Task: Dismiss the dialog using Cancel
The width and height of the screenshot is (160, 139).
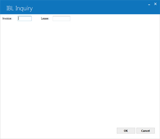Action: coord(146,131)
